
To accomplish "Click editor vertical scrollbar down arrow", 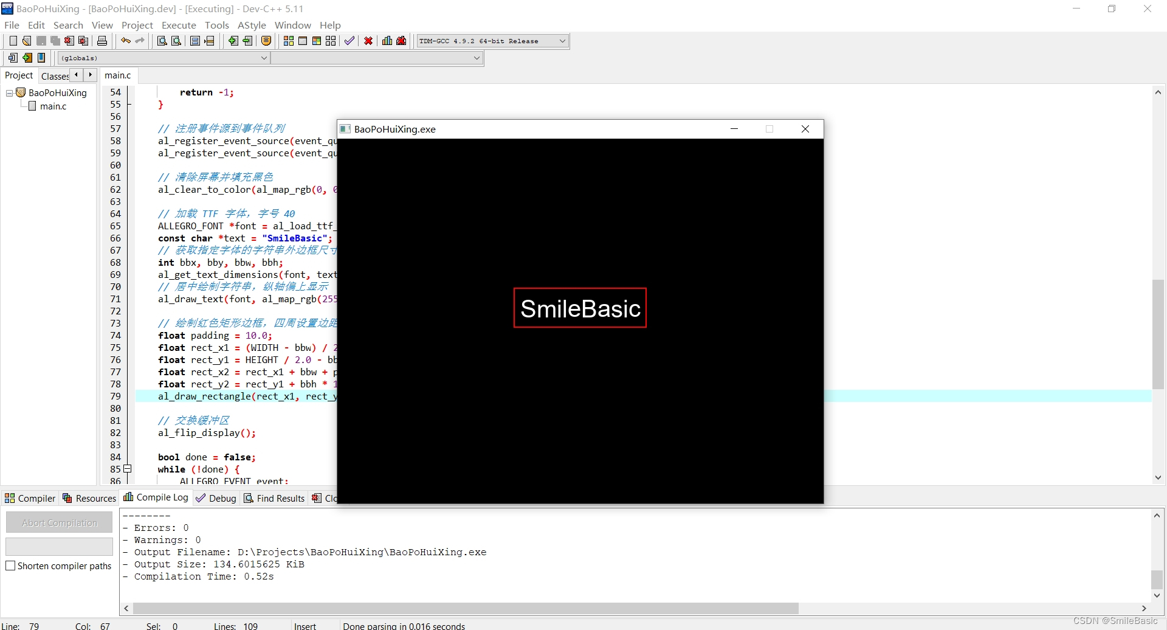I will (1158, 478).
